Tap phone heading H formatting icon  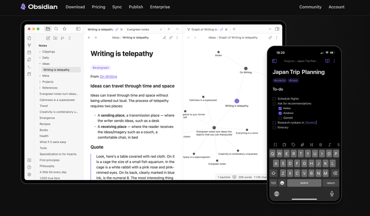[312, 145]
